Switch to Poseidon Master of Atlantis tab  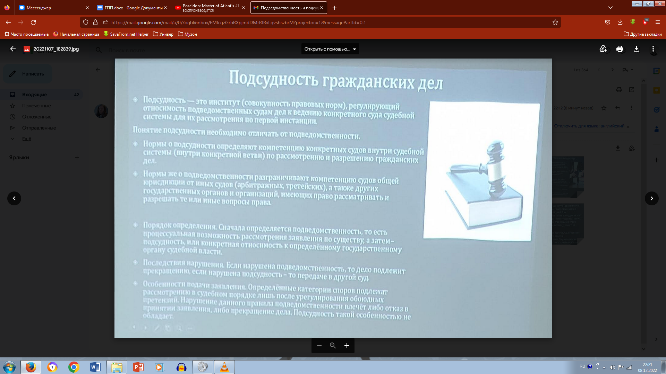click(210, 8)
